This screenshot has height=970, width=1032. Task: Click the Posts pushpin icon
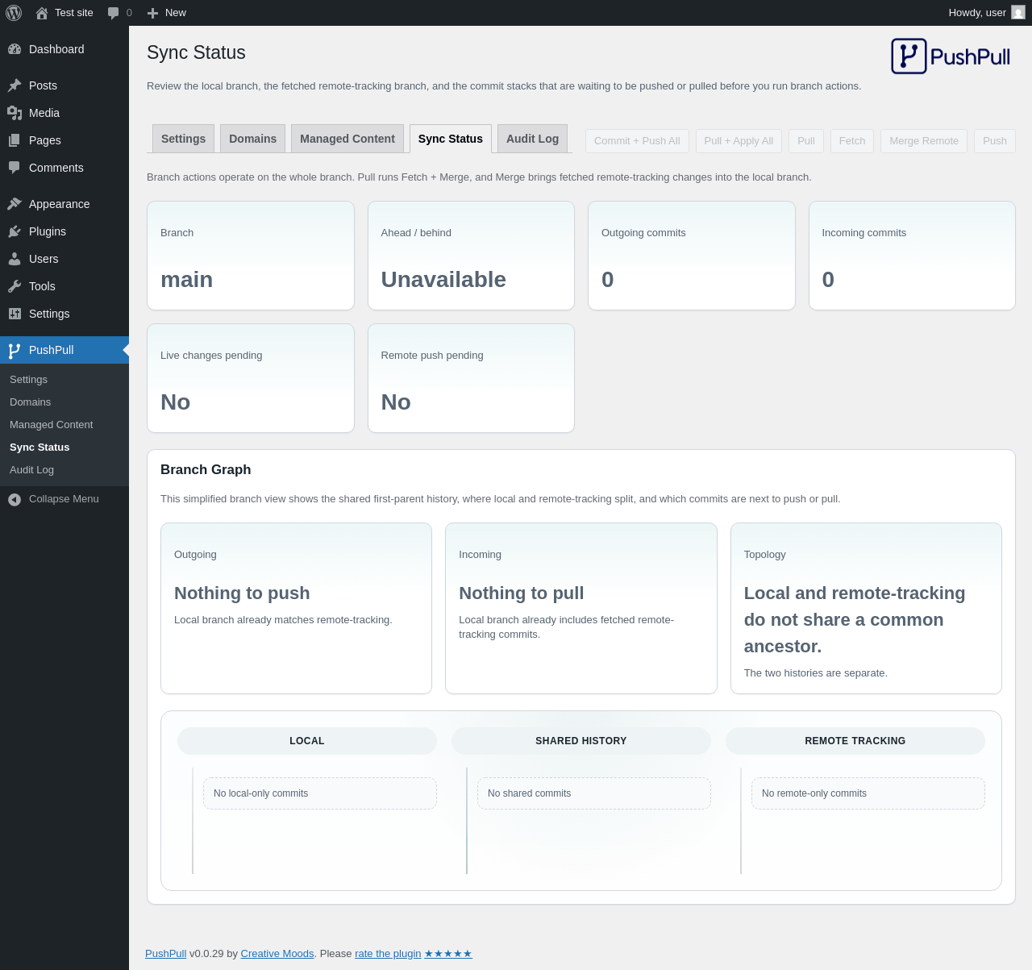pyautogui.click(x=15, y=85)
